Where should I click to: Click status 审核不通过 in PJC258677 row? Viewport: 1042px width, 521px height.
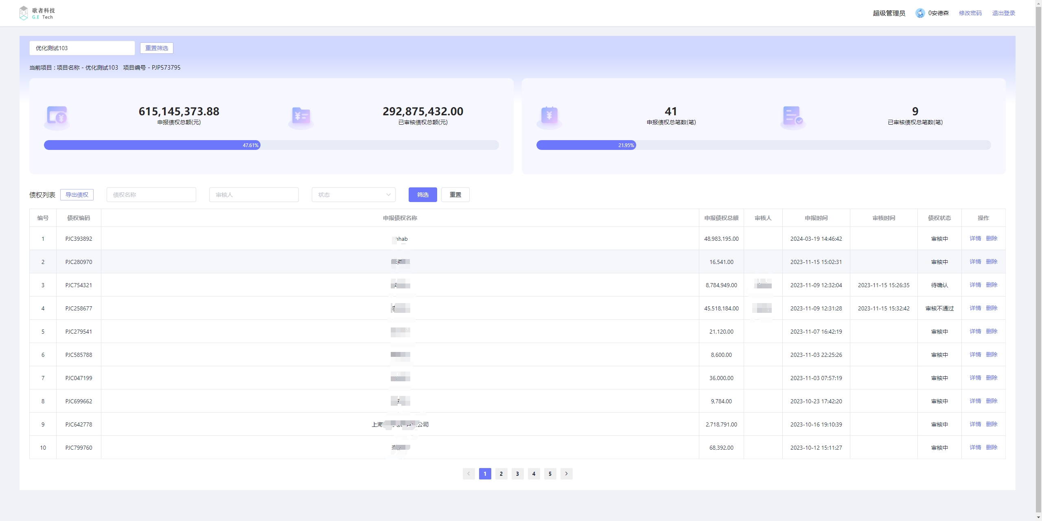(939, 308)
